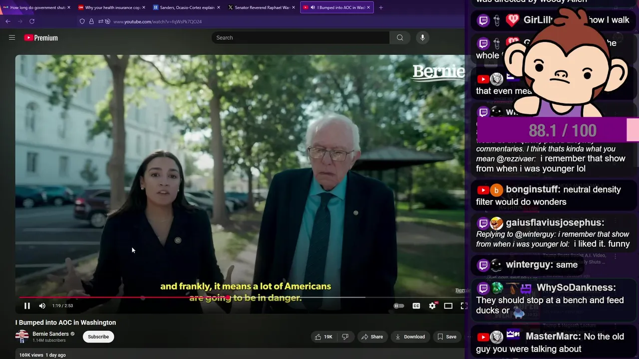This screenshot has height=359, width=639.
Task: Click the 88.1 / 100 progress bar
Action: tap(558, 130)
